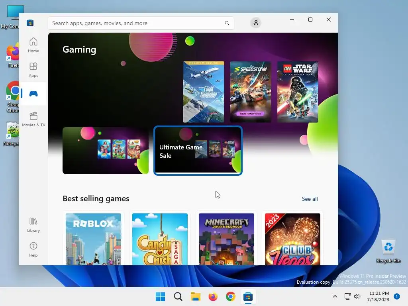This screenshot has width=408, height=306.
Task: Open taskbar Search
Action: (178, 296)
